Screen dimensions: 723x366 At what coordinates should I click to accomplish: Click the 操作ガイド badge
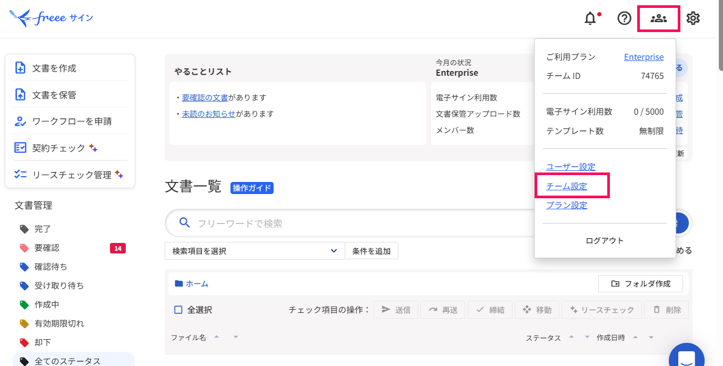(x=252, y=188)
